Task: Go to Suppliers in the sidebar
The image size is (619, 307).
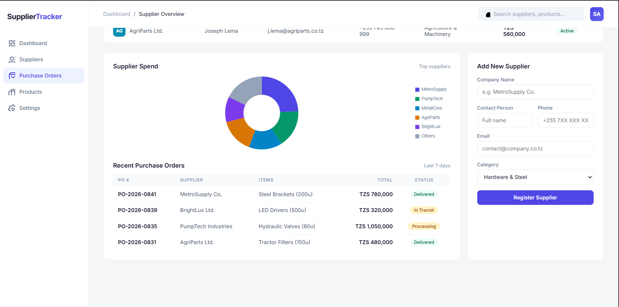Action: (x=44, y=59)
